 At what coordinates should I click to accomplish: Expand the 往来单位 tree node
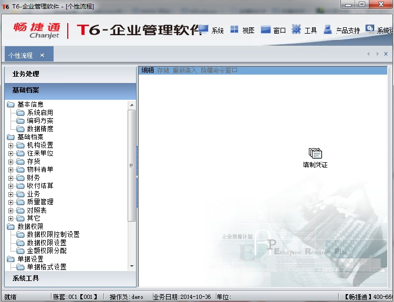11,153
